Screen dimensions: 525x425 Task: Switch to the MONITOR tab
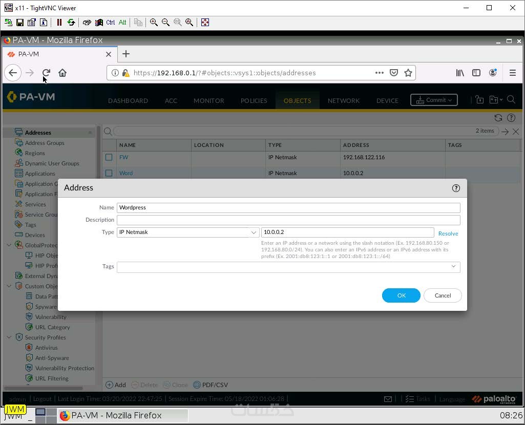[208, 101]
